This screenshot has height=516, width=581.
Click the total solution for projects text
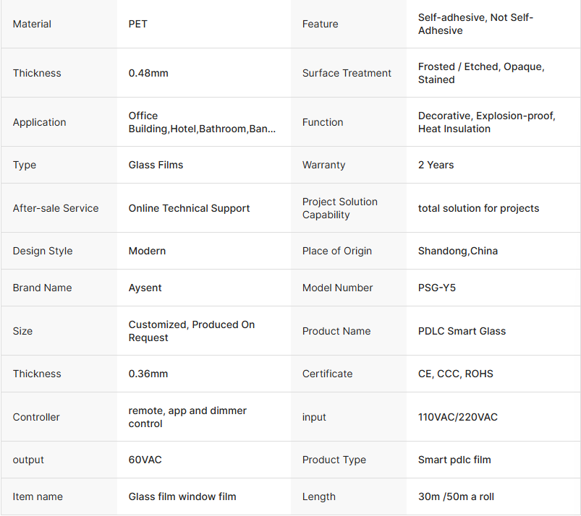coord(478,208)
